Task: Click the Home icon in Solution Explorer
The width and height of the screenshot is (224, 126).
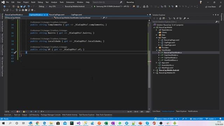Action: 160,18
